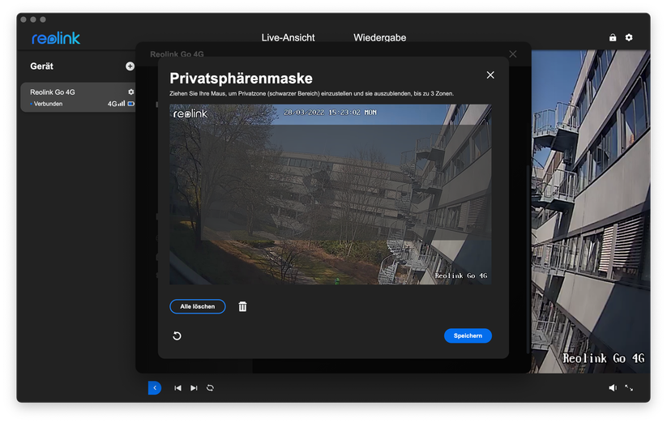Click the trash icon in the mask dialog
The width and height of the screenshot is (667, 423).
(x=242, y=306)
